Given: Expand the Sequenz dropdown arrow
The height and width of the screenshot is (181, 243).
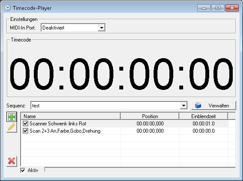Looking at the screenshot, I should [184, 106].
